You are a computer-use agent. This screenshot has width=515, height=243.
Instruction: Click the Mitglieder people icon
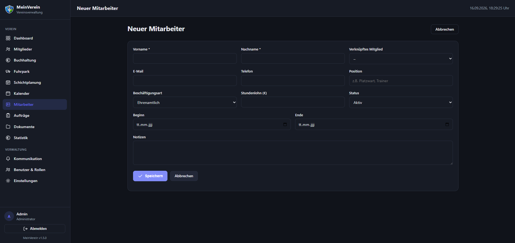point(8,49)
